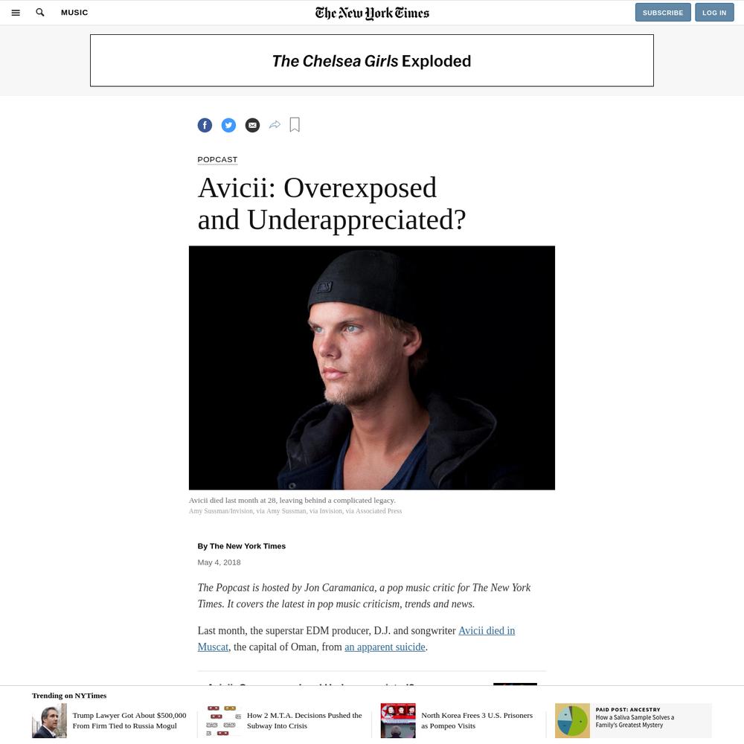This screenshot has height=744, width=744.
Task: Open M.T.A. subway crisis trending story
Action: [x=304, y=720]
